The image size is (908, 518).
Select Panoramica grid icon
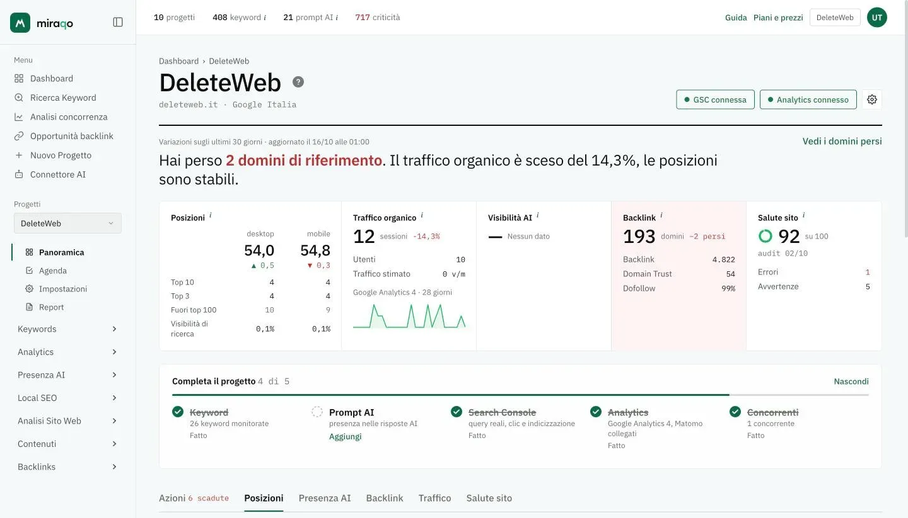pos(29,252)
